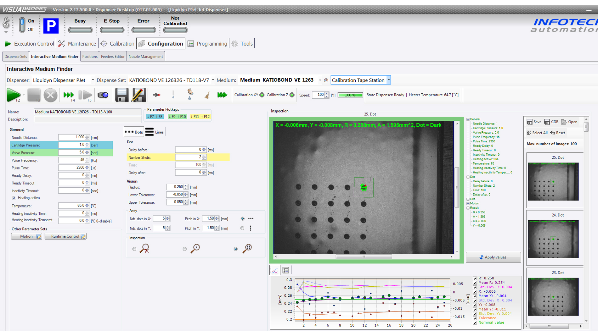Screen dimensions: 598x336
Task: Click the inspection image vertical scrollbar
Action: (x=457, y=187)
